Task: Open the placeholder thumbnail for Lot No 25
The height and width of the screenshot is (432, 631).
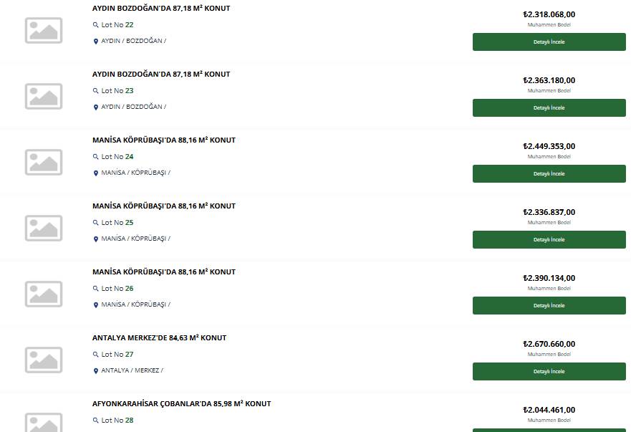Action: [x=44, y=229]
